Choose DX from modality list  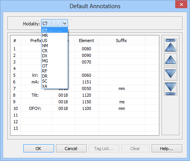tap(54, 56)
